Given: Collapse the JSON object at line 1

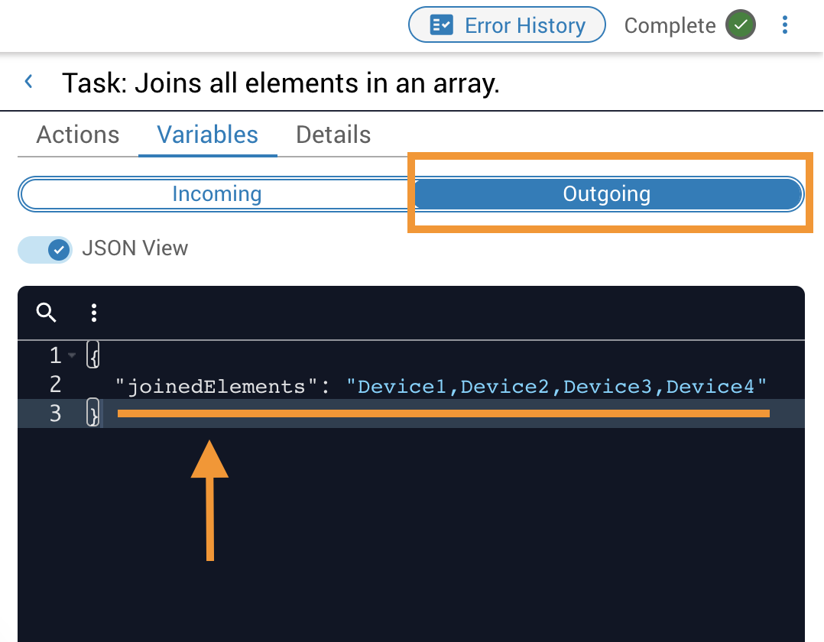Looking at the screenshot, I should pos(73,355).
